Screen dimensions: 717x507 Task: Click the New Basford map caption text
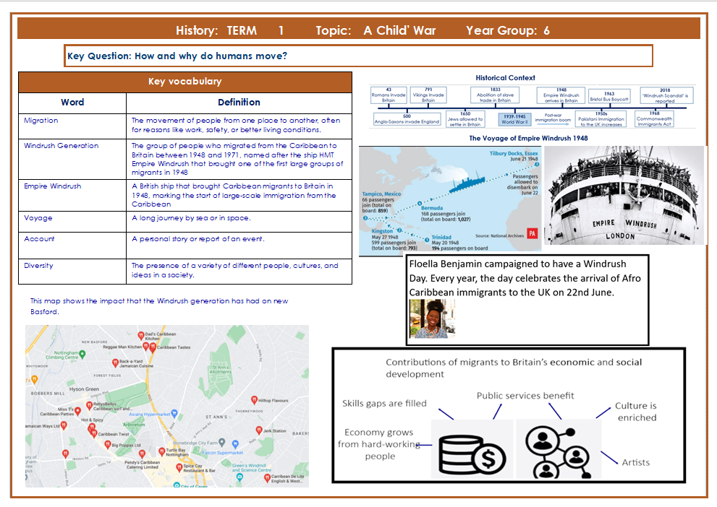click(159, 306)
